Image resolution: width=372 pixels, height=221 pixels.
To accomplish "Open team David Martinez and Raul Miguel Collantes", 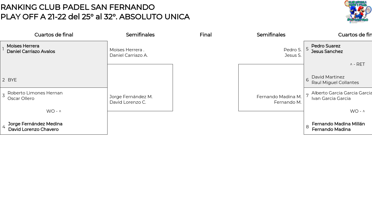I will [335, 80].
